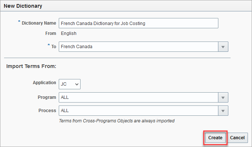This screenshot has height=147, width=252.
Task: Click the Create button
Action: [x=215, y=138]
